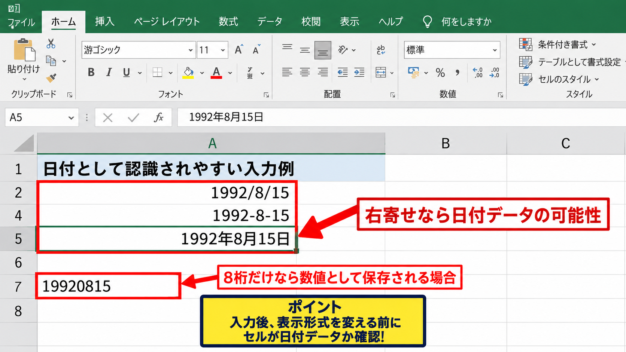
Task: Click merge and center icon
Action: point(381,73)
